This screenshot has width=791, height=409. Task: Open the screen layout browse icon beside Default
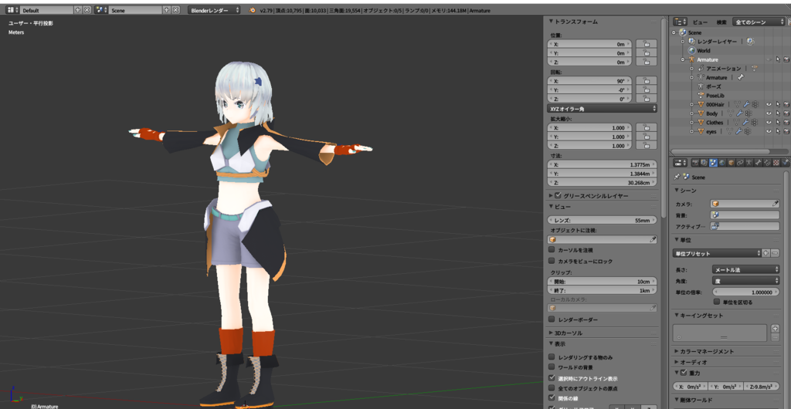pos(13,10)
